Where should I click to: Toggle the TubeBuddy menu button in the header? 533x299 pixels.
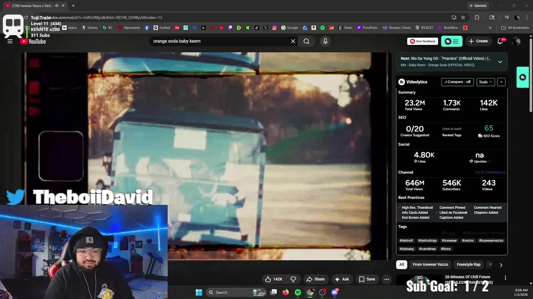click(452, 41)
